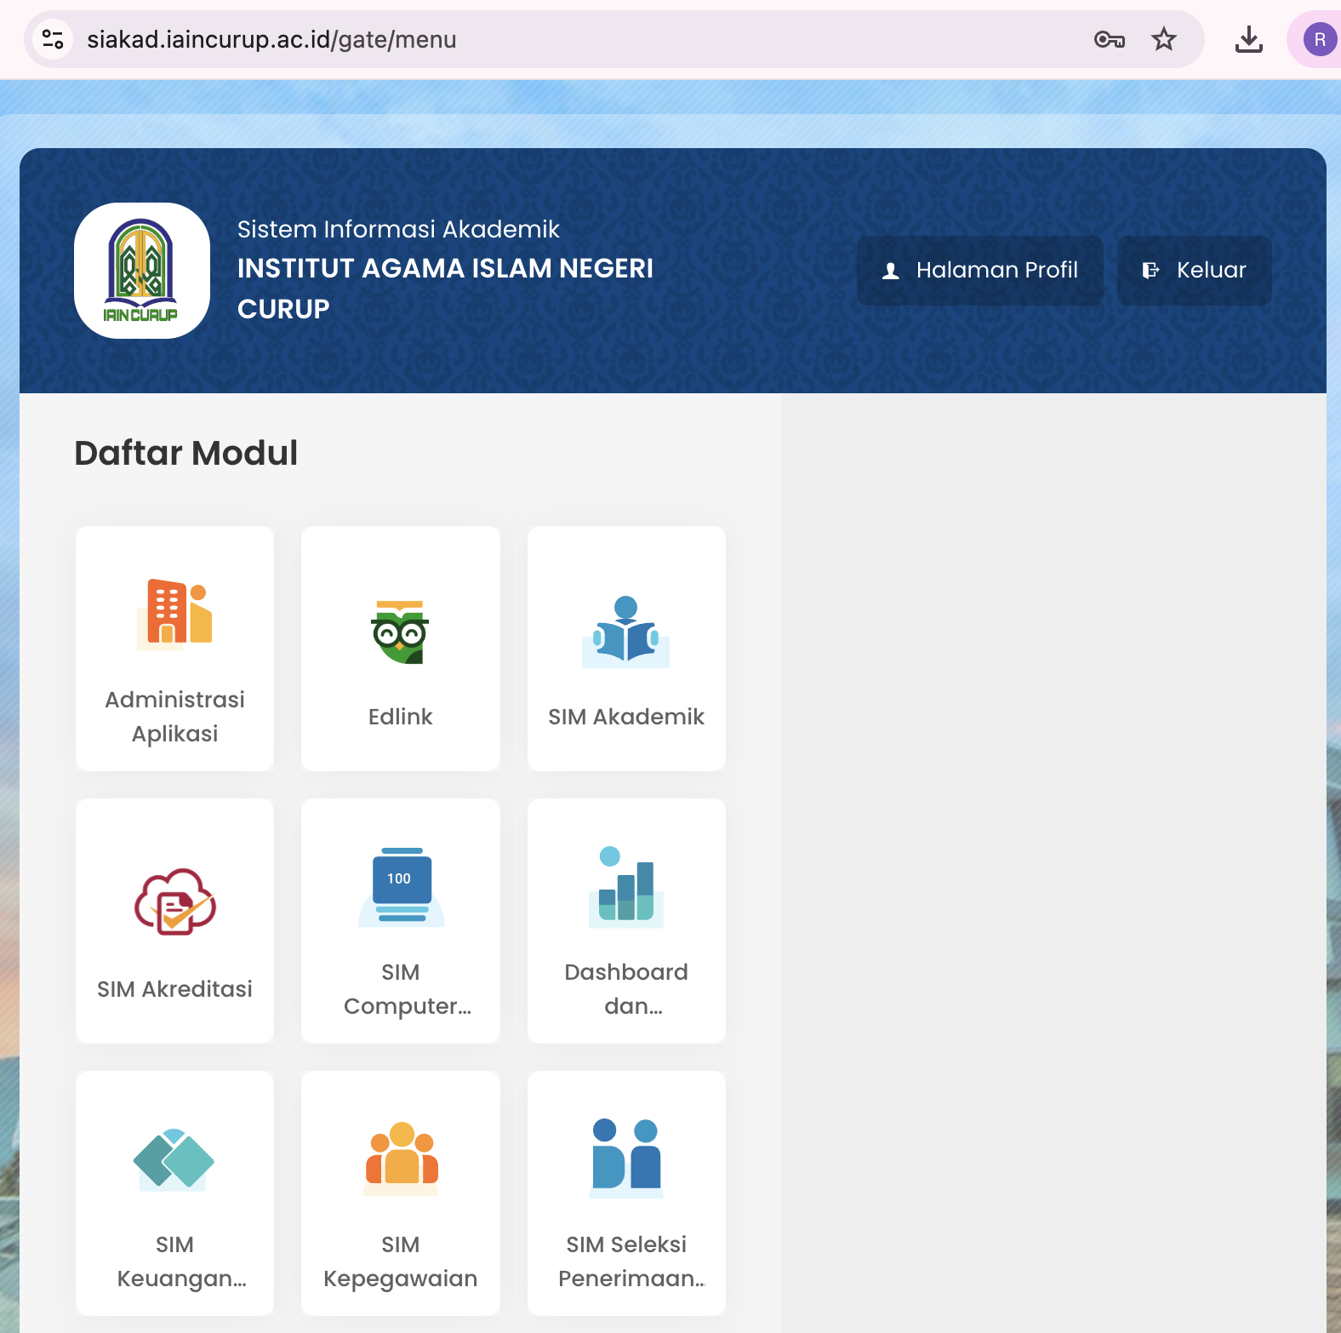Image resolution: width=1341 pixels, height=1333 pixels.
Task: Open the SIM Computer test icon
Action: click(x=401, y=887)
